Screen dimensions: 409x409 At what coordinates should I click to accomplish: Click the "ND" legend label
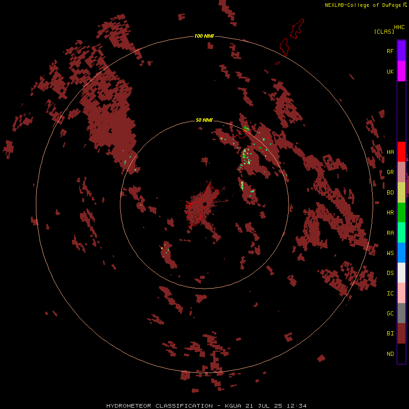coord(390,354)
